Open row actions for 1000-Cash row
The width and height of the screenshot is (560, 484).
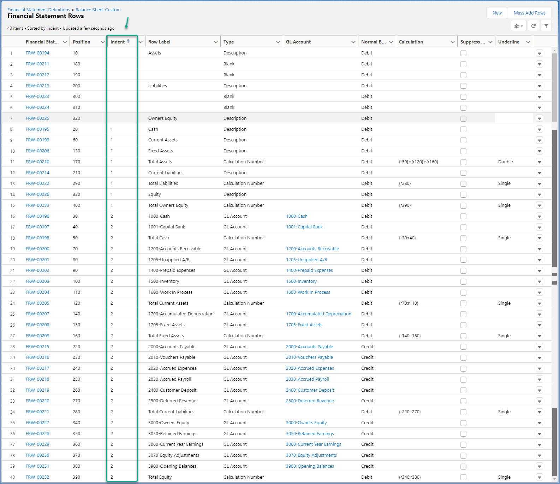tap(539, 216)
